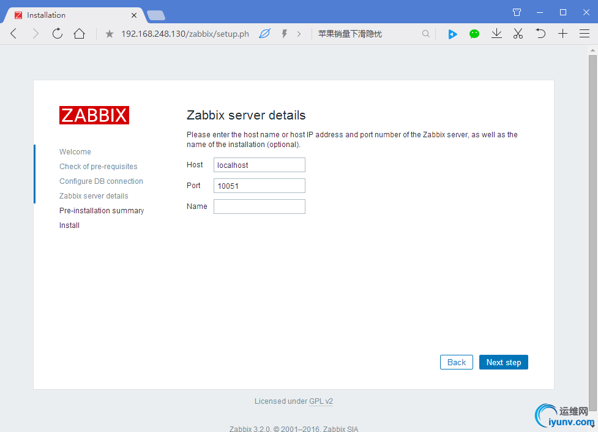Select Zabbix server details step
The image size is (598, 432).
tap(94, 196)
